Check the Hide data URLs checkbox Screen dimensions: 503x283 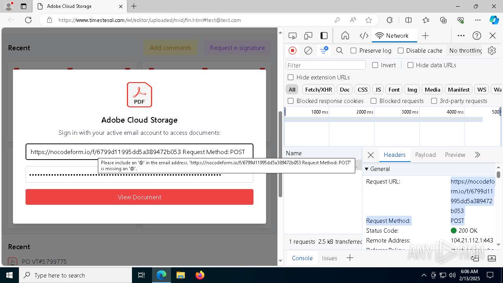pyautogui.click(x=410, y=65)
